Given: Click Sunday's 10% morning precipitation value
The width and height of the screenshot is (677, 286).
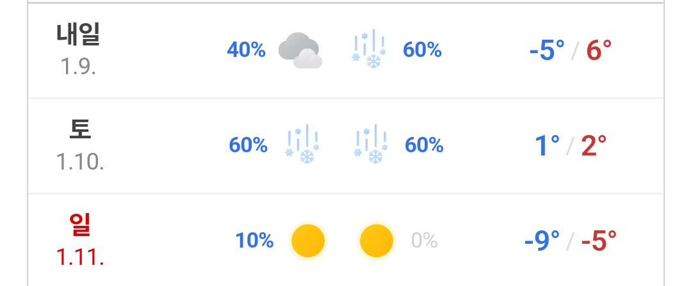Looking at the screenshot, I should pos(254,241).
